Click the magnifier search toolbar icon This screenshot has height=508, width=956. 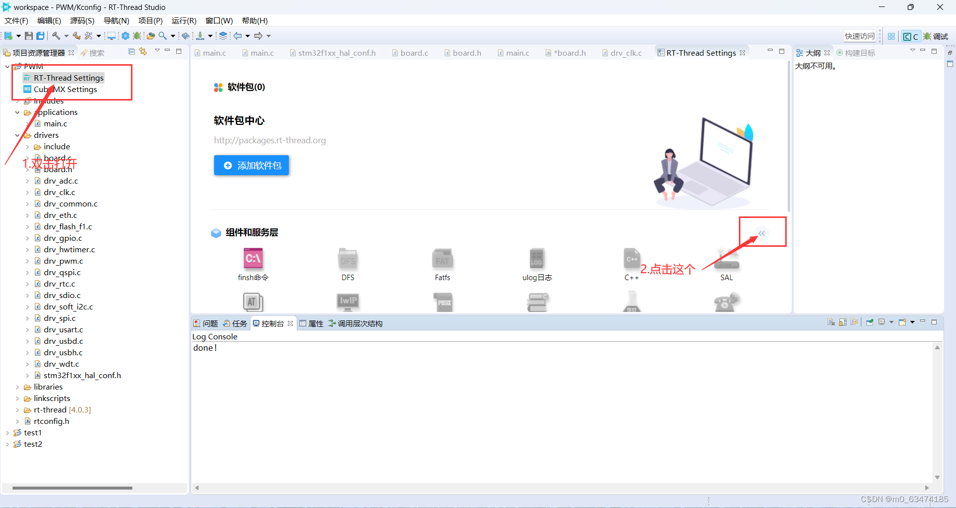click(163, 36)
